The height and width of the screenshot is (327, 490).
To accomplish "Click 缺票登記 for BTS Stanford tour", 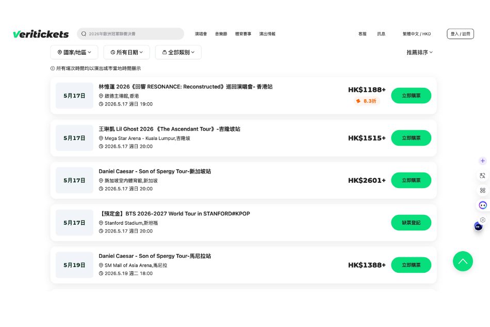I will [411, 223].
